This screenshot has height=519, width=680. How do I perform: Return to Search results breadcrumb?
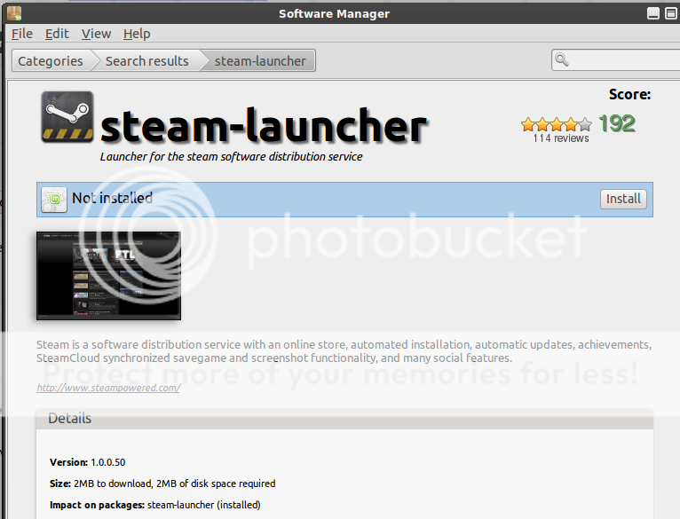click(x=147, y=60)
